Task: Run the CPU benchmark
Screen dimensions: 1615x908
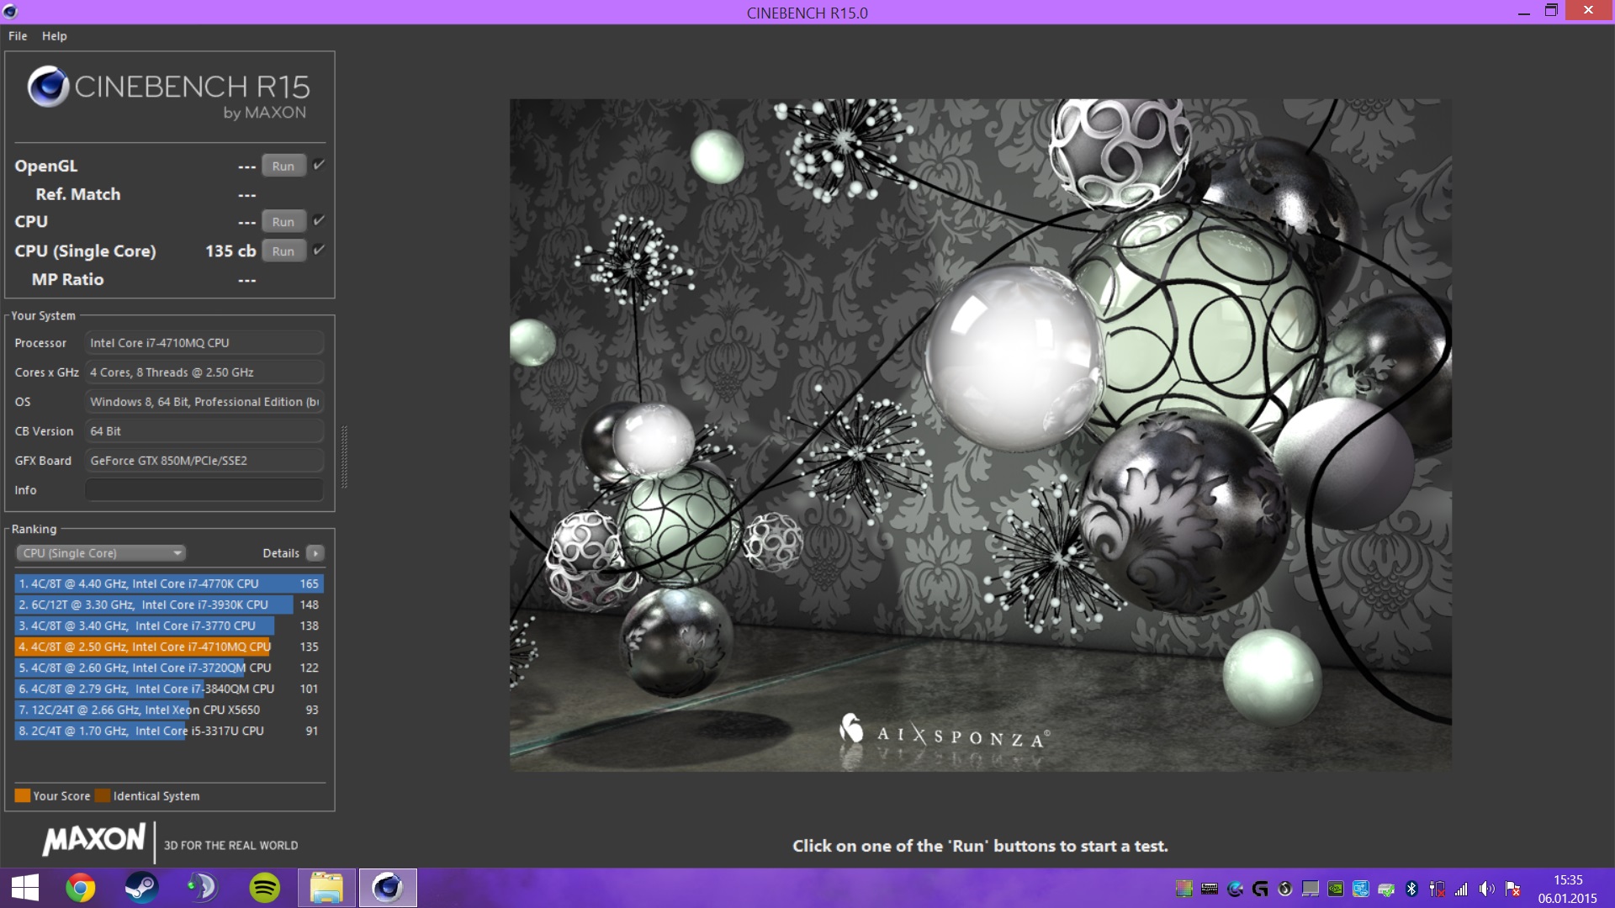Action: 283,222
